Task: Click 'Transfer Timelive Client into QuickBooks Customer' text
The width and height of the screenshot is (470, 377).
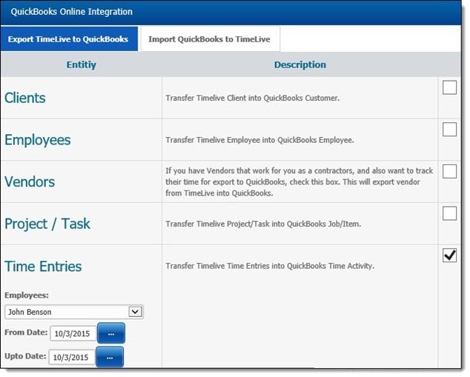Action: [252, 98]
